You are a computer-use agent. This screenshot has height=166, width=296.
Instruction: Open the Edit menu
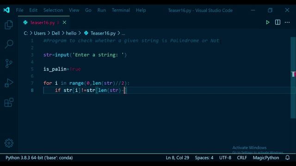(x=33, y=10)
